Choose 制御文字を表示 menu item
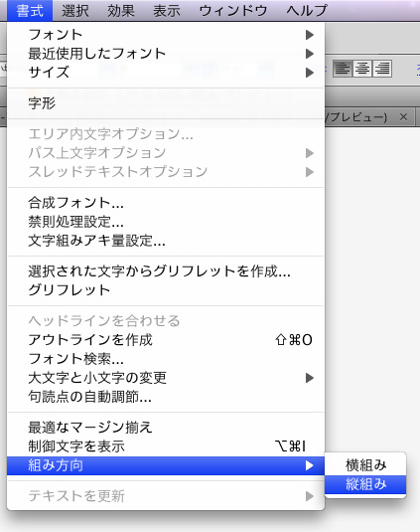The height and width of the screenshot is (532, 420). coord(166,446)
